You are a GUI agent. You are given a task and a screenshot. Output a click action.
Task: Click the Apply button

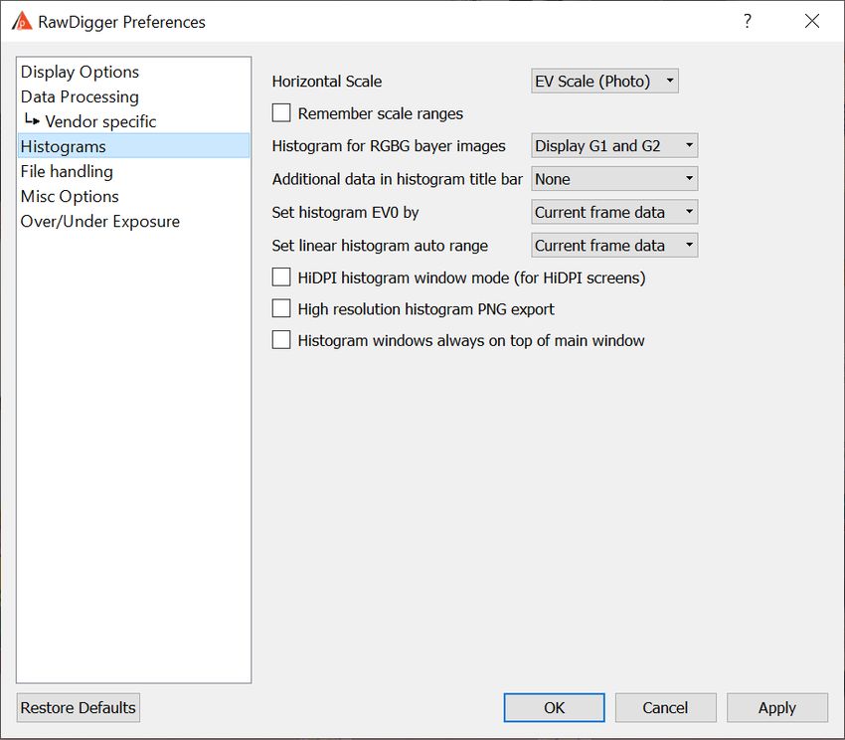777,707
